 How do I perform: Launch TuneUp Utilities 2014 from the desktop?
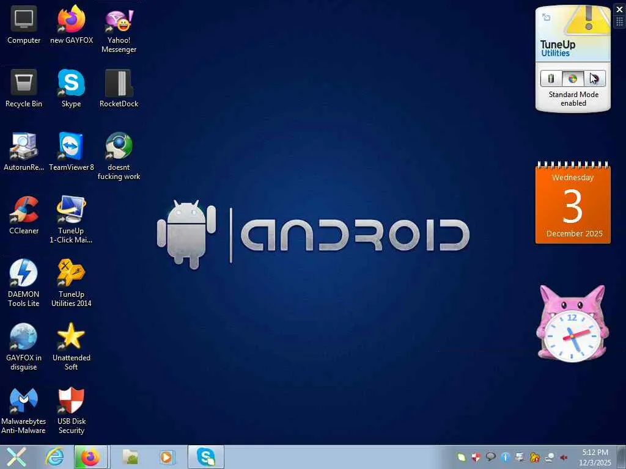72,283
